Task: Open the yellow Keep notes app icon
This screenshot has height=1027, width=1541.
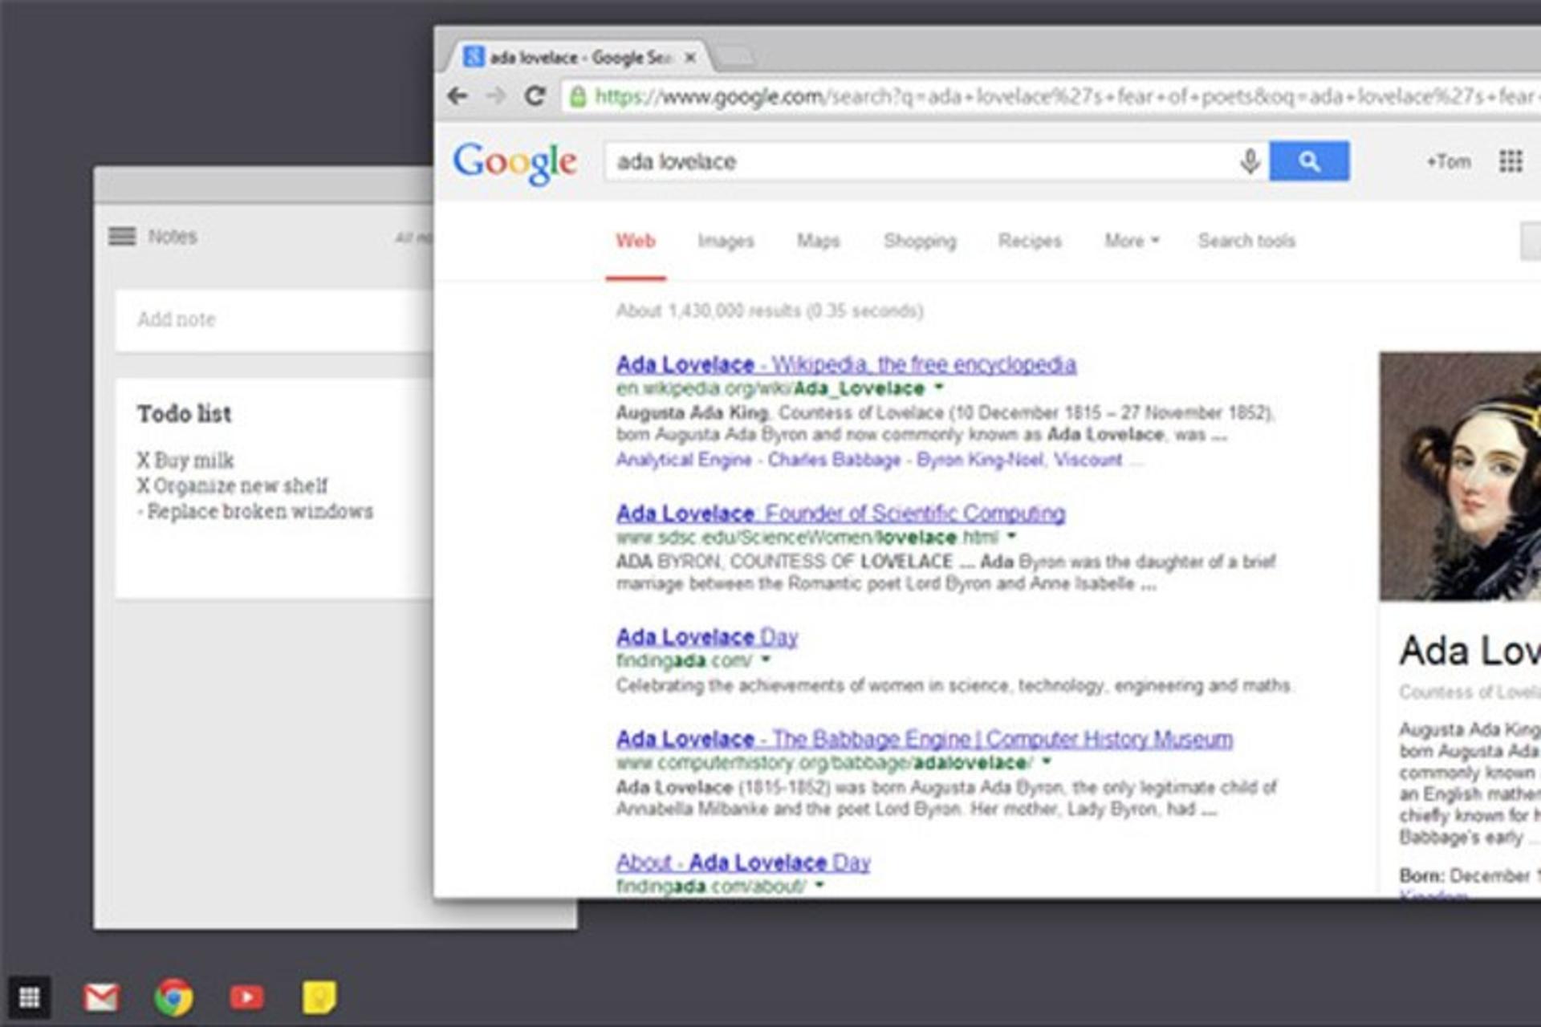Action: click(x=319, y=997)
